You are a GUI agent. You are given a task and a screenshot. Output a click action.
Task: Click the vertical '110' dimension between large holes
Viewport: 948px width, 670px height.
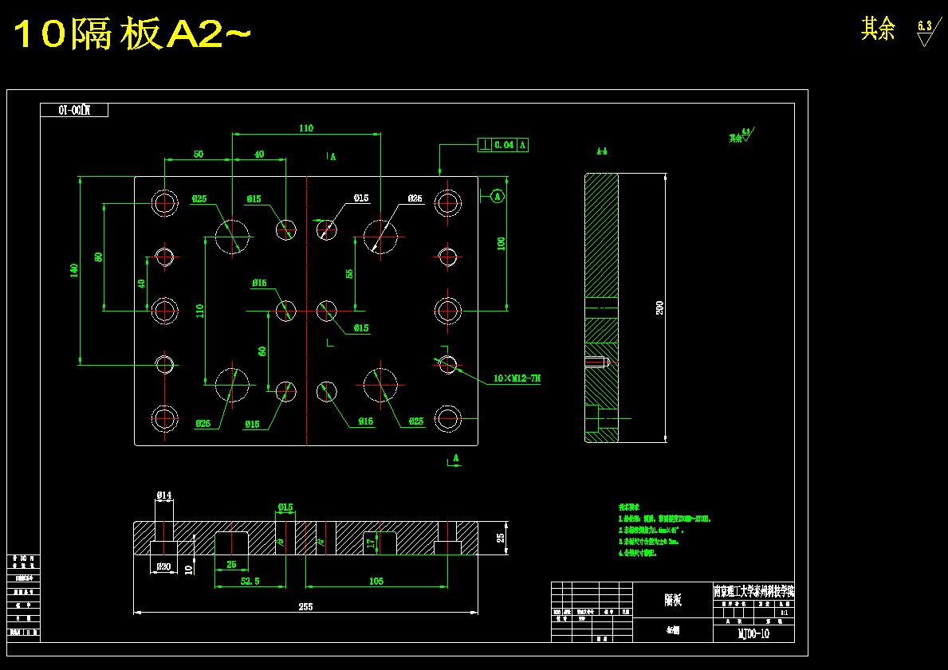pyautogui.click(x=200, y=311)
